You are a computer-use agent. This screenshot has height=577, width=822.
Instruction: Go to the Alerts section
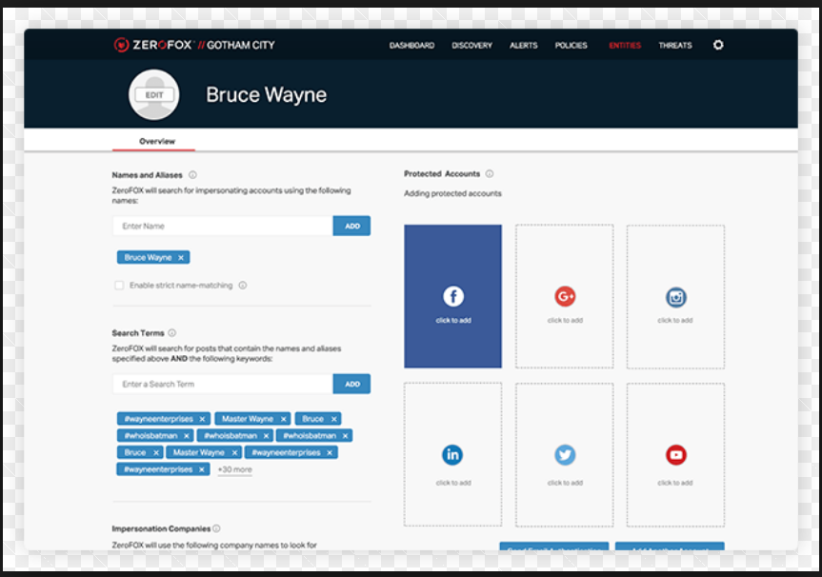523,46
